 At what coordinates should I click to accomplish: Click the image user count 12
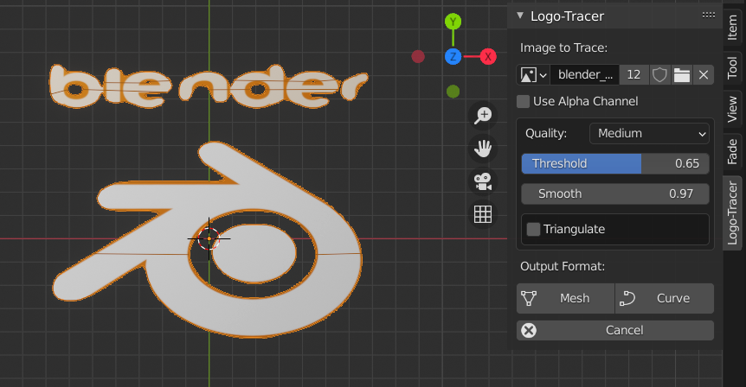coord(633,75)
